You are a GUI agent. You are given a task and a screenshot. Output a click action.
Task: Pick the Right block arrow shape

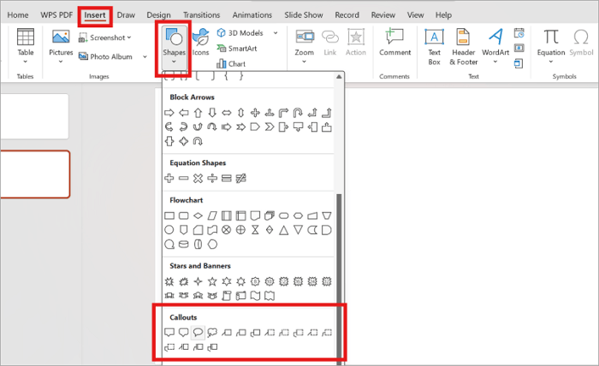click(x=169, y=113)
